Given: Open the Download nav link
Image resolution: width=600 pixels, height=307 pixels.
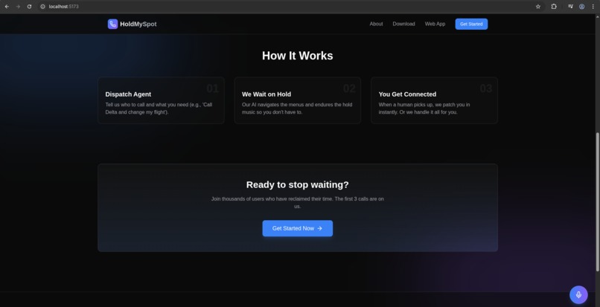Looking at the screenshot, I should pos(403,24).
